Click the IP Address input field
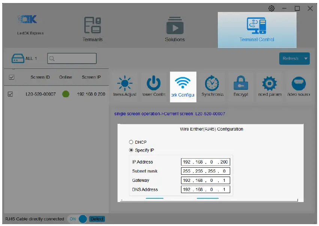This screenshot has width=319, height=226. click(x=205, y=162)
